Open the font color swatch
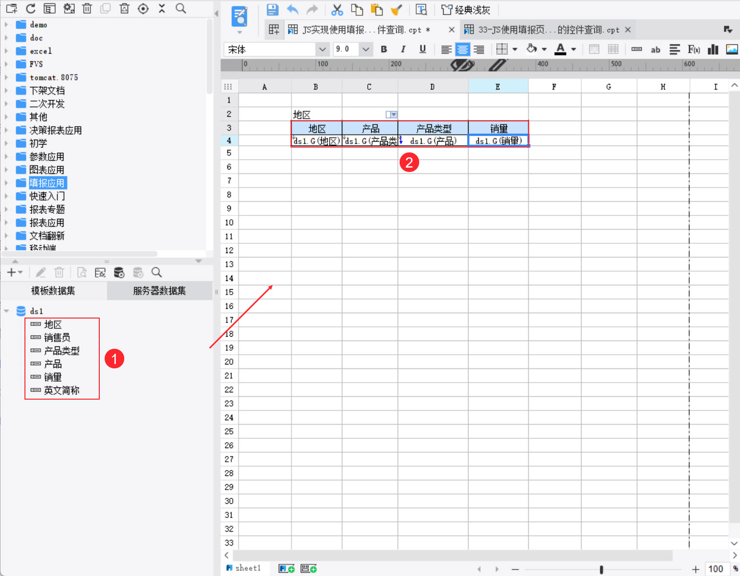Image resolution: width=740 pixels, height=576 pixels. 561,49
